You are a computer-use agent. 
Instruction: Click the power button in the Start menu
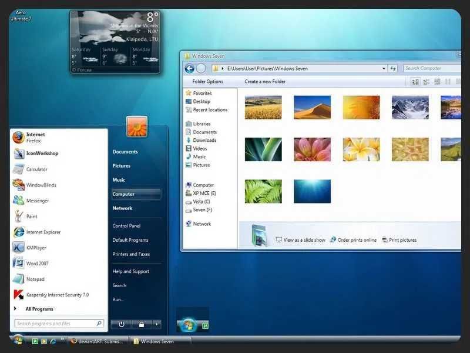click(x=122, y=324)
